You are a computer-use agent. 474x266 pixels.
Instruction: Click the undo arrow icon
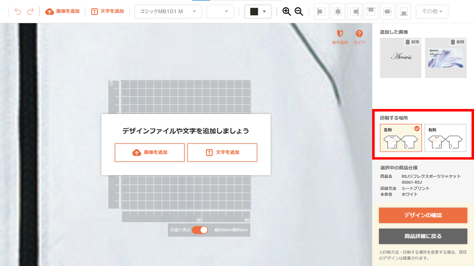click(x=17, y=11)
